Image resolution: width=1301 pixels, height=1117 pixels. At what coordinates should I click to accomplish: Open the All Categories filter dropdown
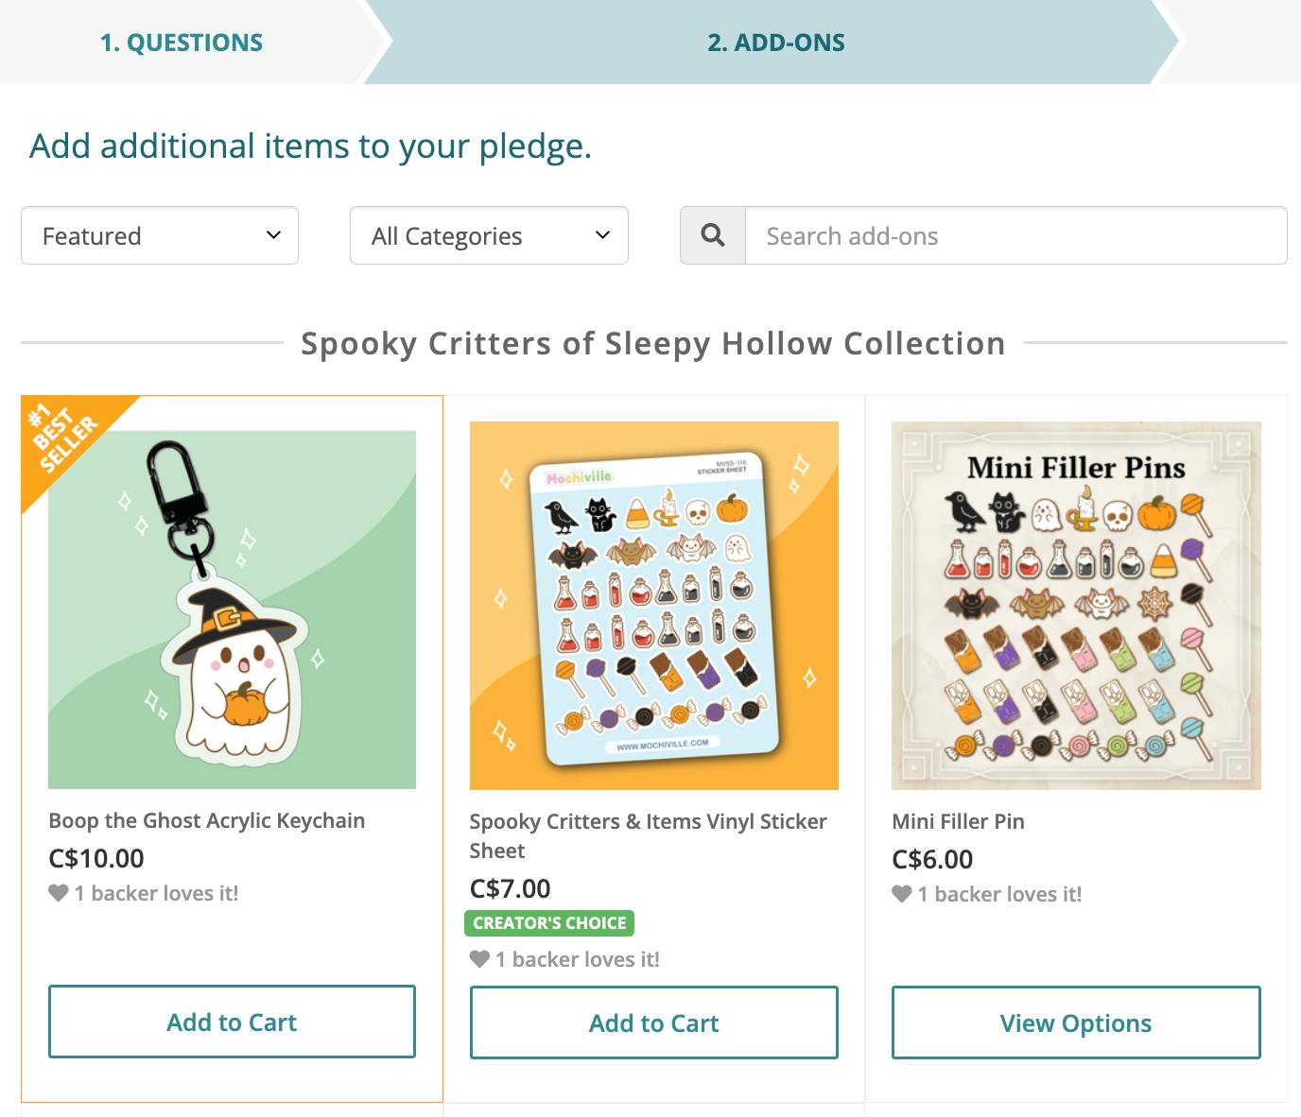click(489, 235)
